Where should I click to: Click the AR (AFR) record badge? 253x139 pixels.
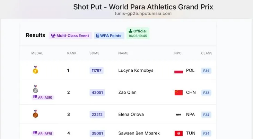43,133
